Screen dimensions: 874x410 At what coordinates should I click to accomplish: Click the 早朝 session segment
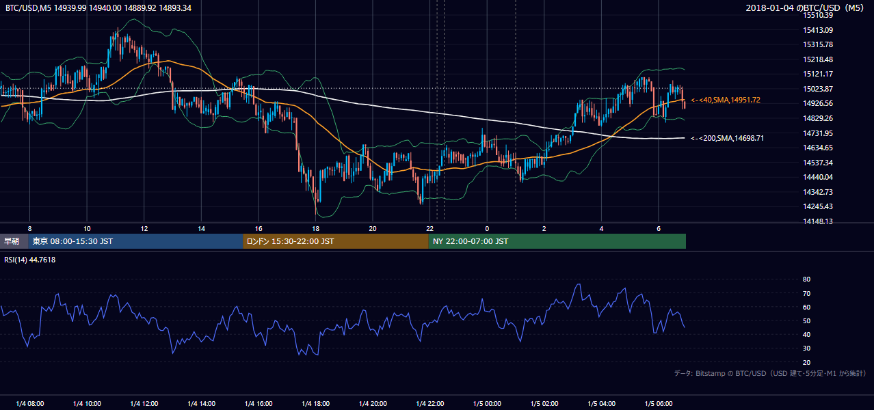[x=14, y=241]
